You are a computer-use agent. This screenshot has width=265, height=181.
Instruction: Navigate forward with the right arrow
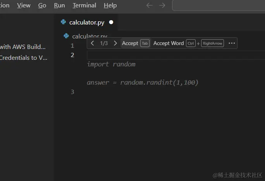click(162, 5)
